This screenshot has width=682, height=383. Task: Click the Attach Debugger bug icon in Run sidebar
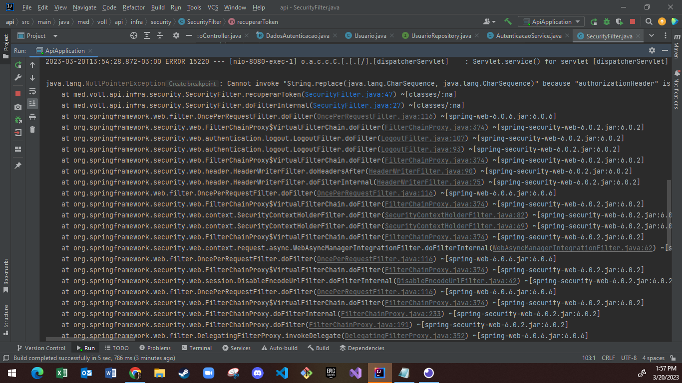18,120
